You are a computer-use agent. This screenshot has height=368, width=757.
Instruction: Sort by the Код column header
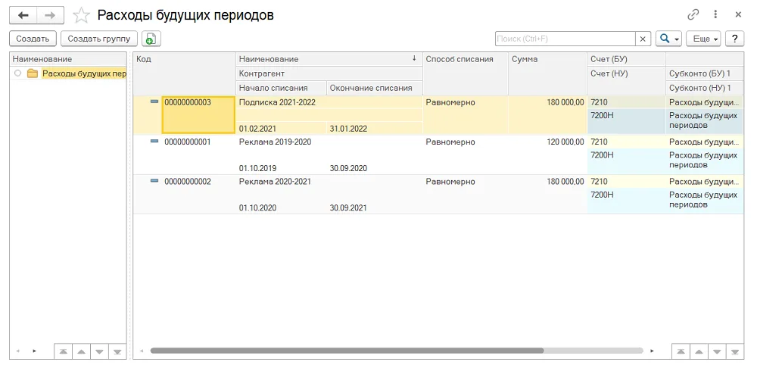pos(184,73)
